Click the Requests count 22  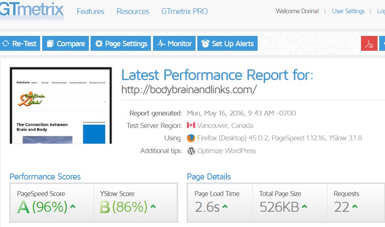click(x=342, y=207)
